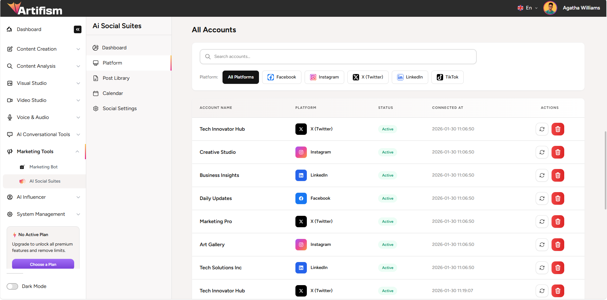Collapse the sidebar with the double-arrow toggle
Viewport: 607px width, 300px height.
78,29
